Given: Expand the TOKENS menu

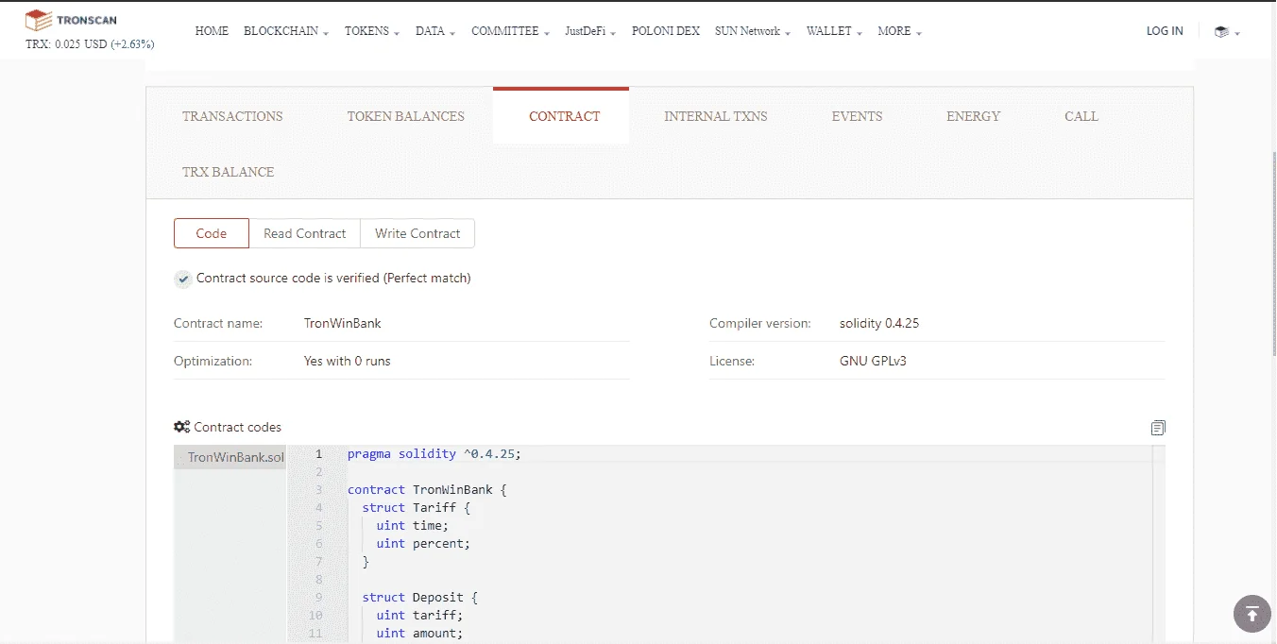Looking at the screenshot, I should [371, 31].
